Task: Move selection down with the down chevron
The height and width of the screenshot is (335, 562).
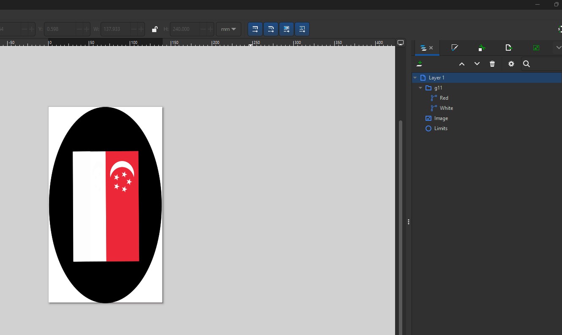Action: [477, 64]
